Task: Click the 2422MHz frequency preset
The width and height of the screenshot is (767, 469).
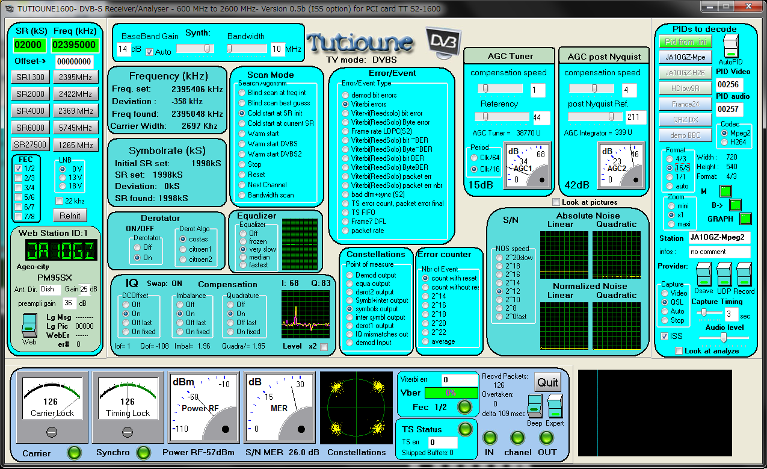Action: [76, 95]
